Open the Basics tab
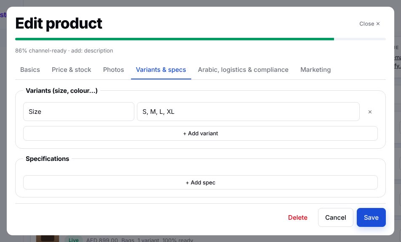 [30, 70]
